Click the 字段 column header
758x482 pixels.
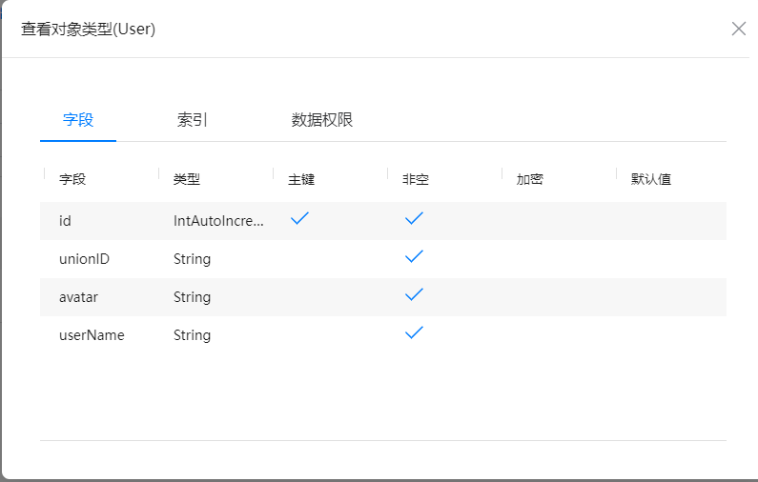pyautogui.click(x=72, y=179)
